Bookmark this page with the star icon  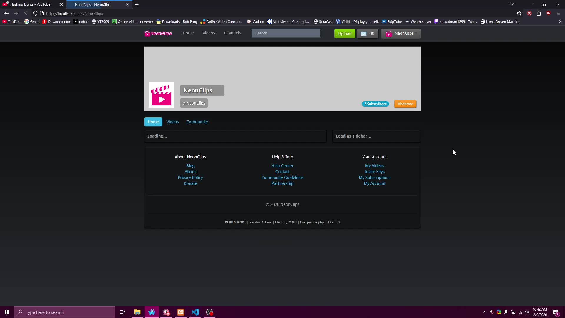point(519,13)
